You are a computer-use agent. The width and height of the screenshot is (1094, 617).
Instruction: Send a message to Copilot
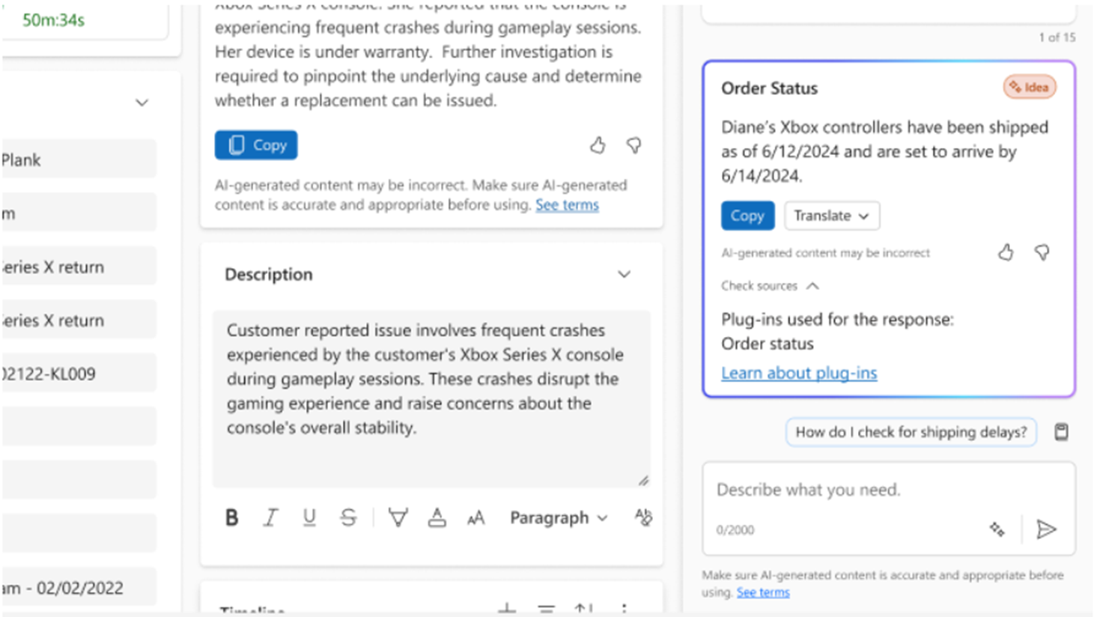tap(1048, 529)
